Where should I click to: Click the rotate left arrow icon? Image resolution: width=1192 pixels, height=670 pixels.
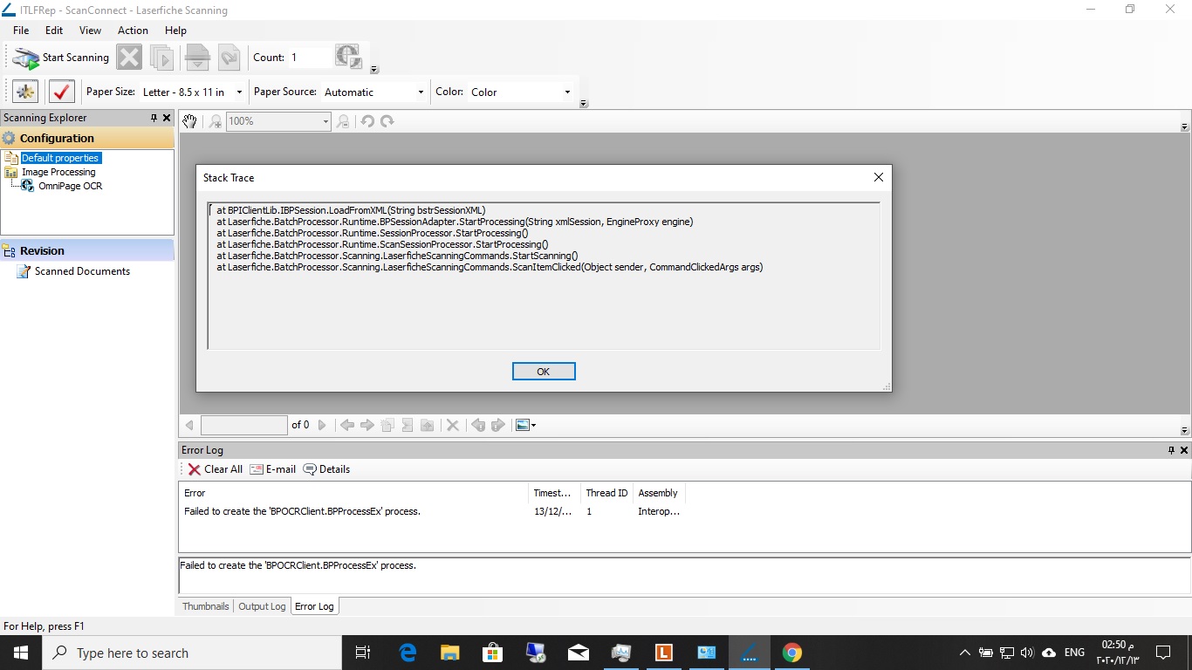point(367,121)
